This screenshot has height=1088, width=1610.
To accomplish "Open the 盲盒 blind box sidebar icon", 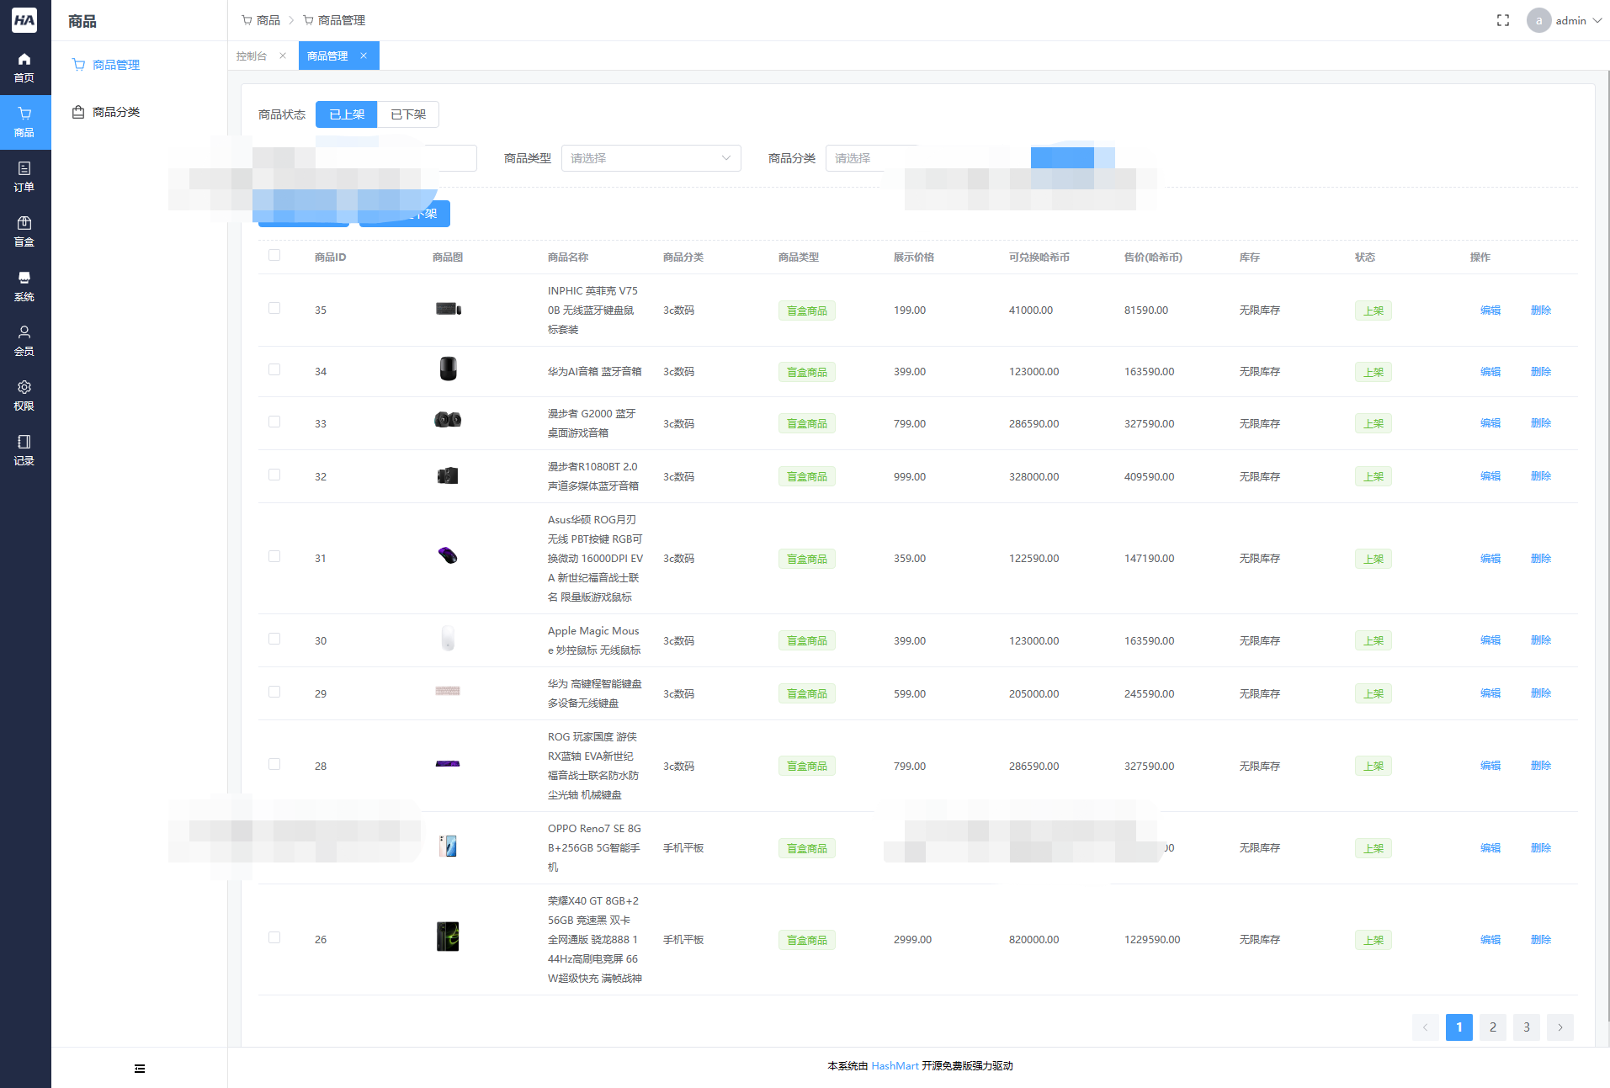I will click(x=24, y=231).
